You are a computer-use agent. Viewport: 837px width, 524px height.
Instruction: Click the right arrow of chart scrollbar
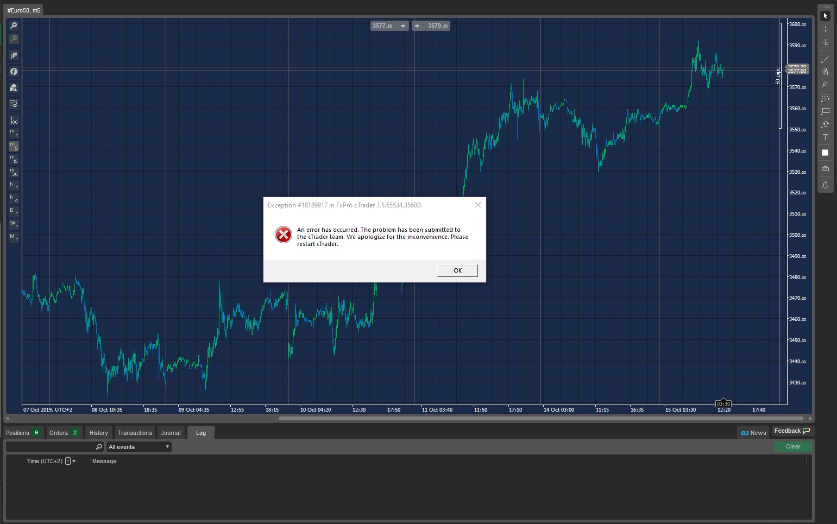point(810,419)
